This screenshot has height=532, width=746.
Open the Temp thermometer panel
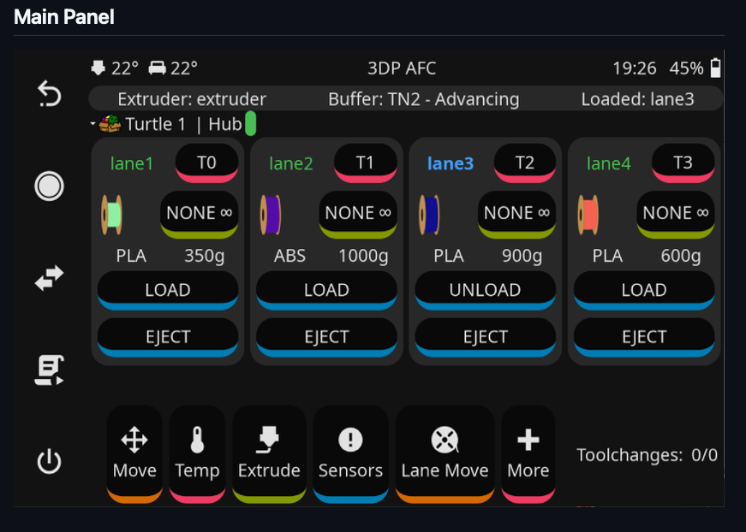click(x=197, y=454)
